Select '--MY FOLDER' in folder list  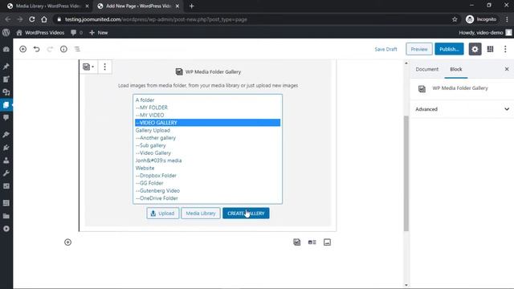[207, 108]
